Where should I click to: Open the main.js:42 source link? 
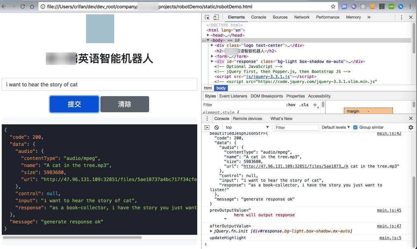pos(389,133)
